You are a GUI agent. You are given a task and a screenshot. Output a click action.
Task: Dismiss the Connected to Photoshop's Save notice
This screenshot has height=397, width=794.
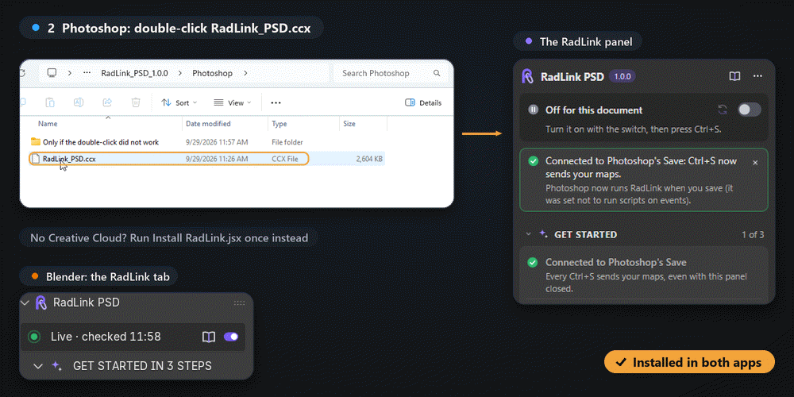pyautogui.click(x=755, y=163)
